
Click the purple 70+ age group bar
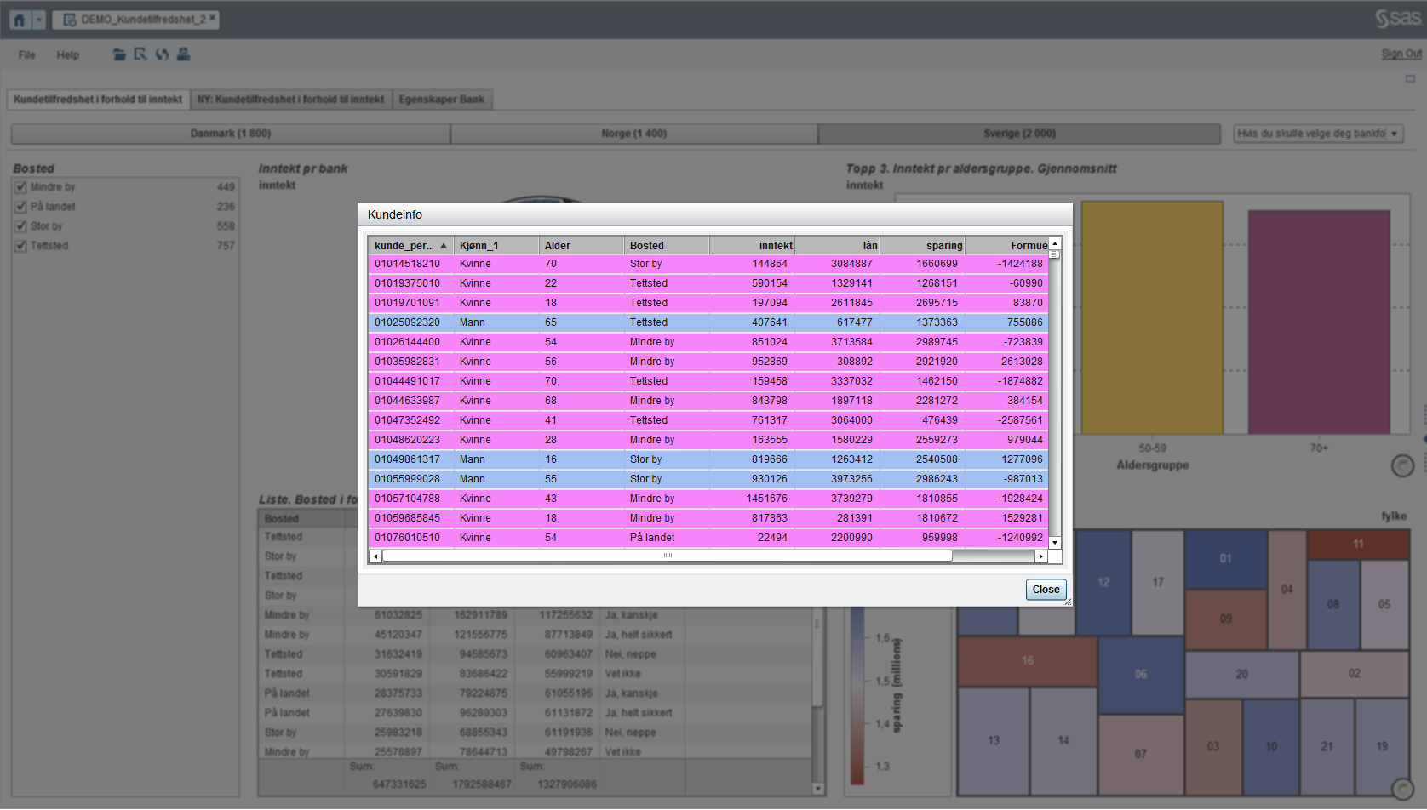(x=1319, y=322)
